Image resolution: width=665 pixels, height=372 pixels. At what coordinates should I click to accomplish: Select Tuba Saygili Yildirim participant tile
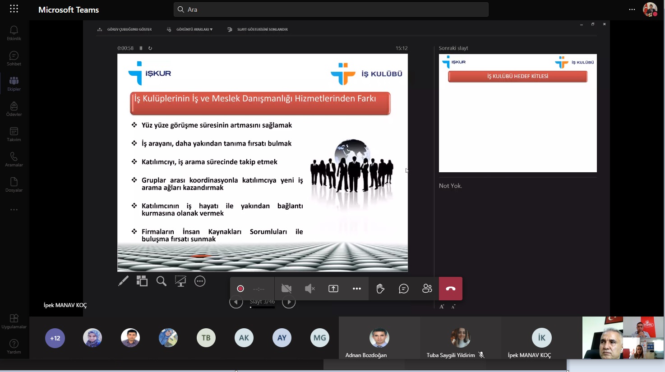461,338
